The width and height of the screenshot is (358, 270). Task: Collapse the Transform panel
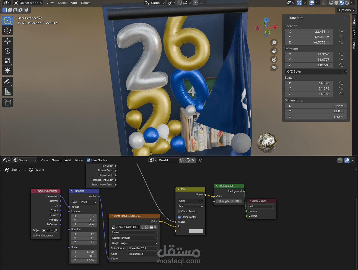pos(286,18)
